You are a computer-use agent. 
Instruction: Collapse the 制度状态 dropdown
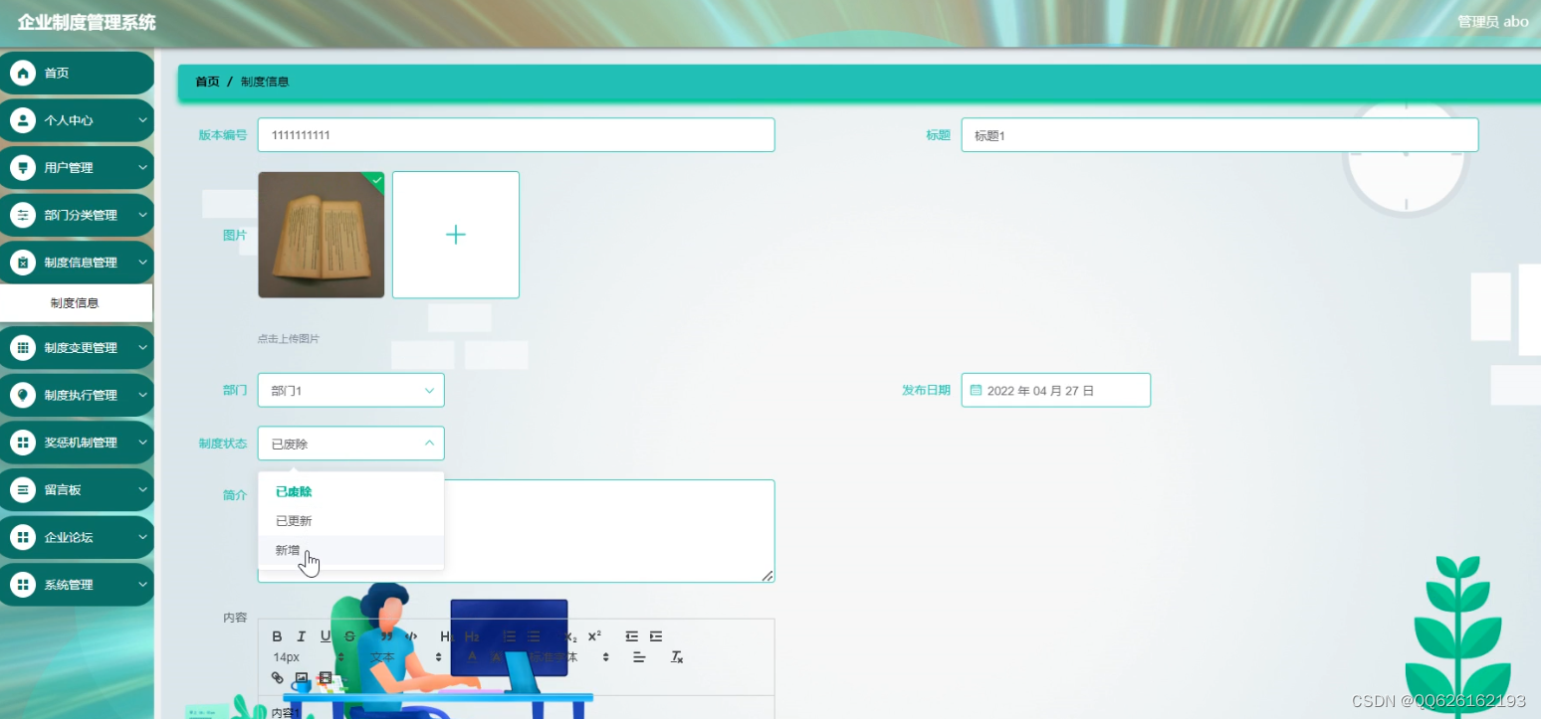pos(350,443)
